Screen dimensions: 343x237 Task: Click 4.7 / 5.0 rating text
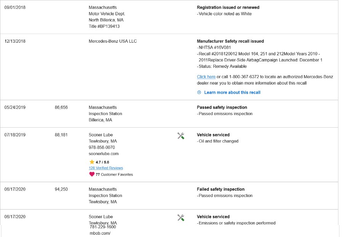coord(103,162)
